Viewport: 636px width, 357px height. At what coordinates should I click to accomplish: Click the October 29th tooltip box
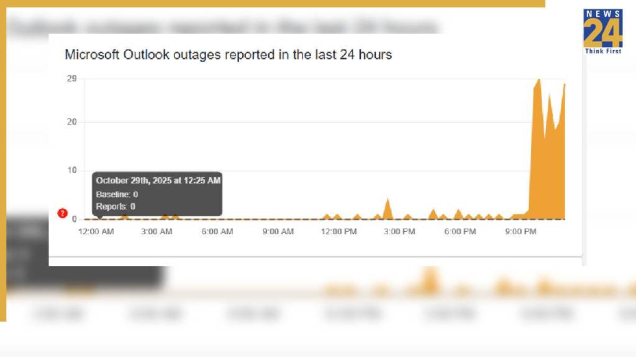pyautogui.click(x=158, y=194)
